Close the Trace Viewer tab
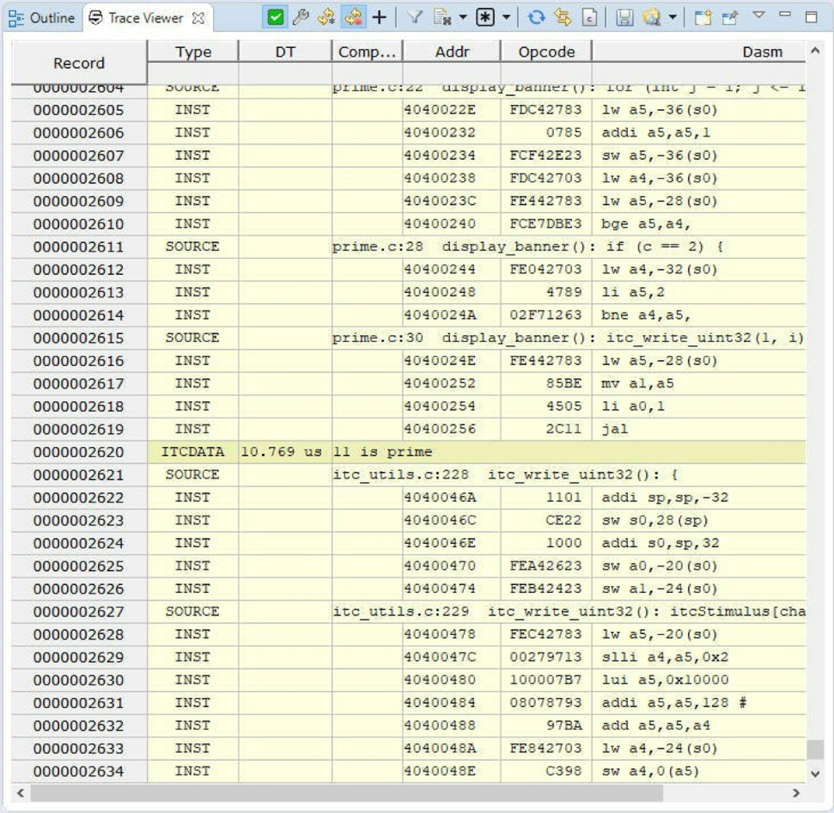 198,18
